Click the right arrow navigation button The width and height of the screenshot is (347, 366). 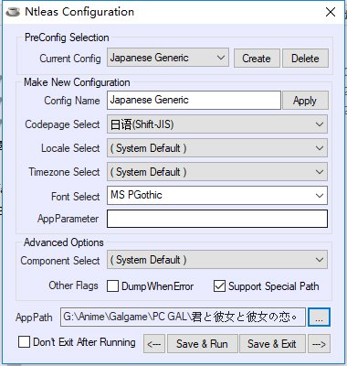[x=319, y=344]
